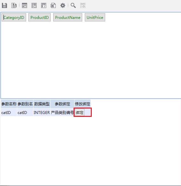Image resolution: width=181 pixels, height=186 pixels.
Task: Click the 参数名称 column header
Action: point(9,104)
